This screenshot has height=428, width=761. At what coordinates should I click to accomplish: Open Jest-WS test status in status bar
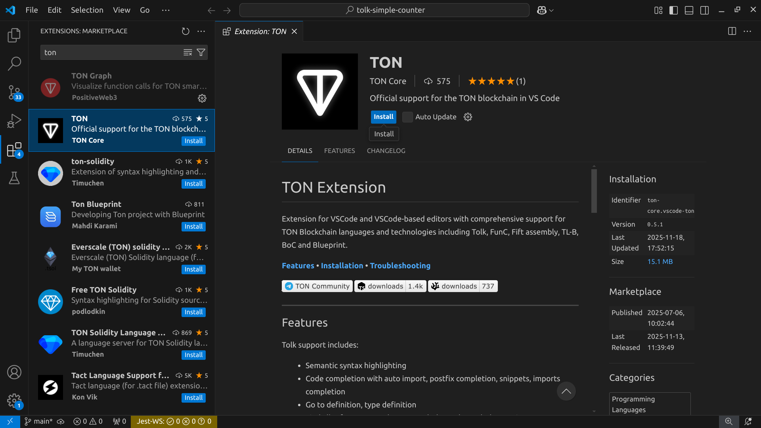click(174, 421)
